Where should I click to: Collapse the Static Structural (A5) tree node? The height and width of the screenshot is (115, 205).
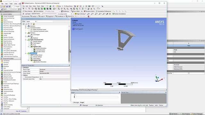coord(26,40)
